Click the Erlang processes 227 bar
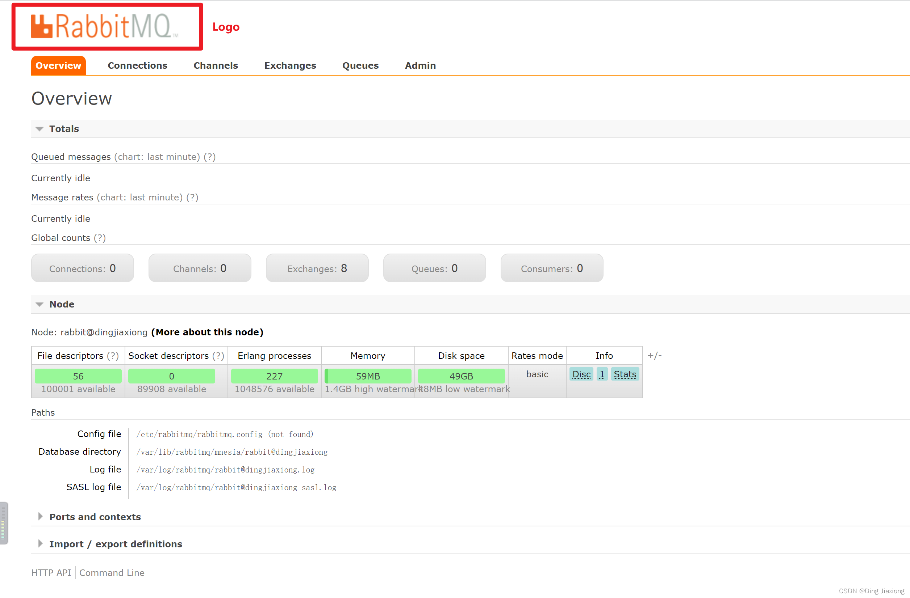The width and height of the screenshot is (910, 598). tap(275, 376)
